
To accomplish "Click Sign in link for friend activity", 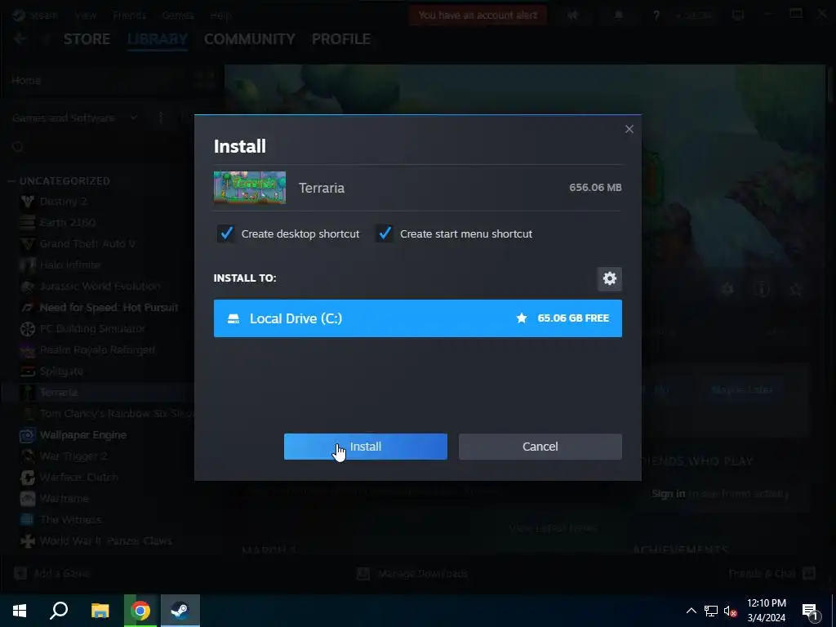I will [668, 494].
